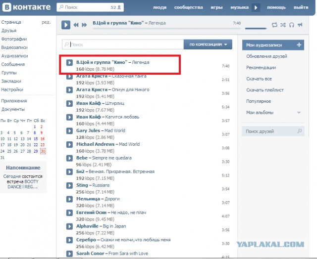Viewport: 317px width, 259px height.
Task: Click the audio search input field
Action: coord(123,44)
